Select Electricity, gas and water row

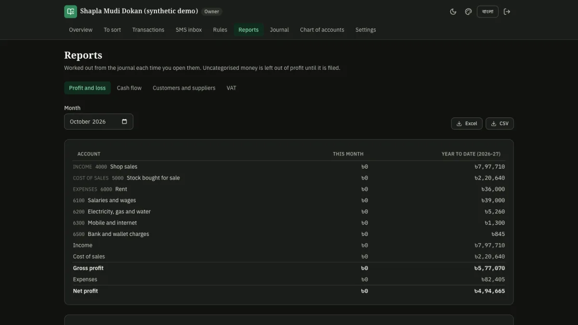click(x=289, y=212)
